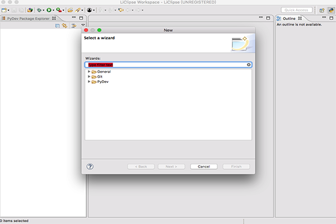
Task: Clear the wizard filter text with X icon
Action: (249, 64)
